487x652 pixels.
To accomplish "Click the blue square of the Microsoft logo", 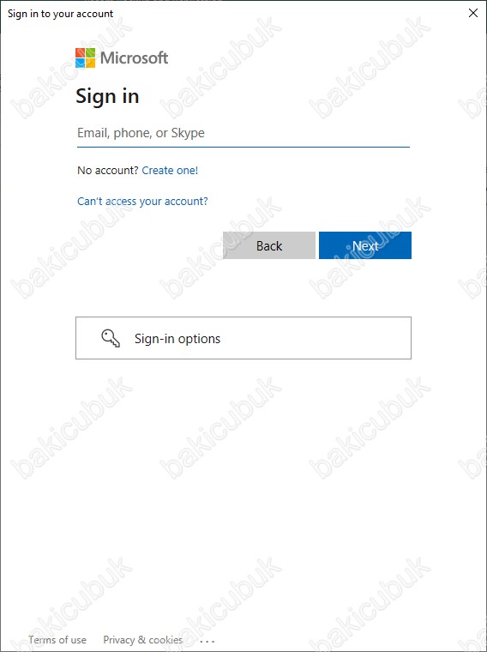I will [x=81, y=63].
